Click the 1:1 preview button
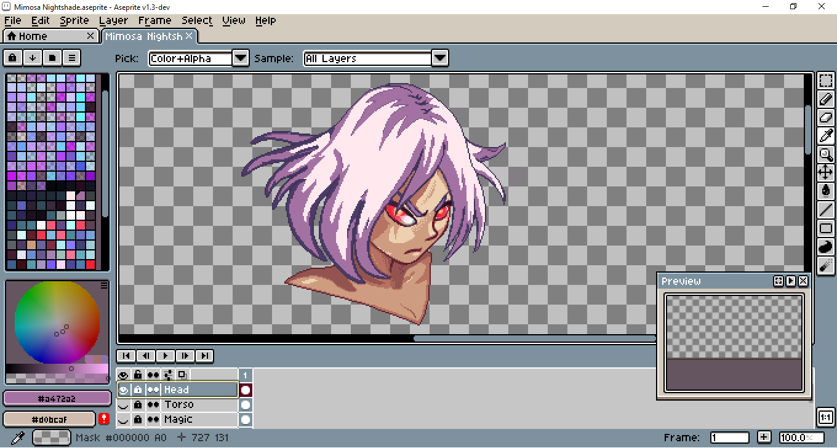Viewport: 837px width, 448px height. 826,417
